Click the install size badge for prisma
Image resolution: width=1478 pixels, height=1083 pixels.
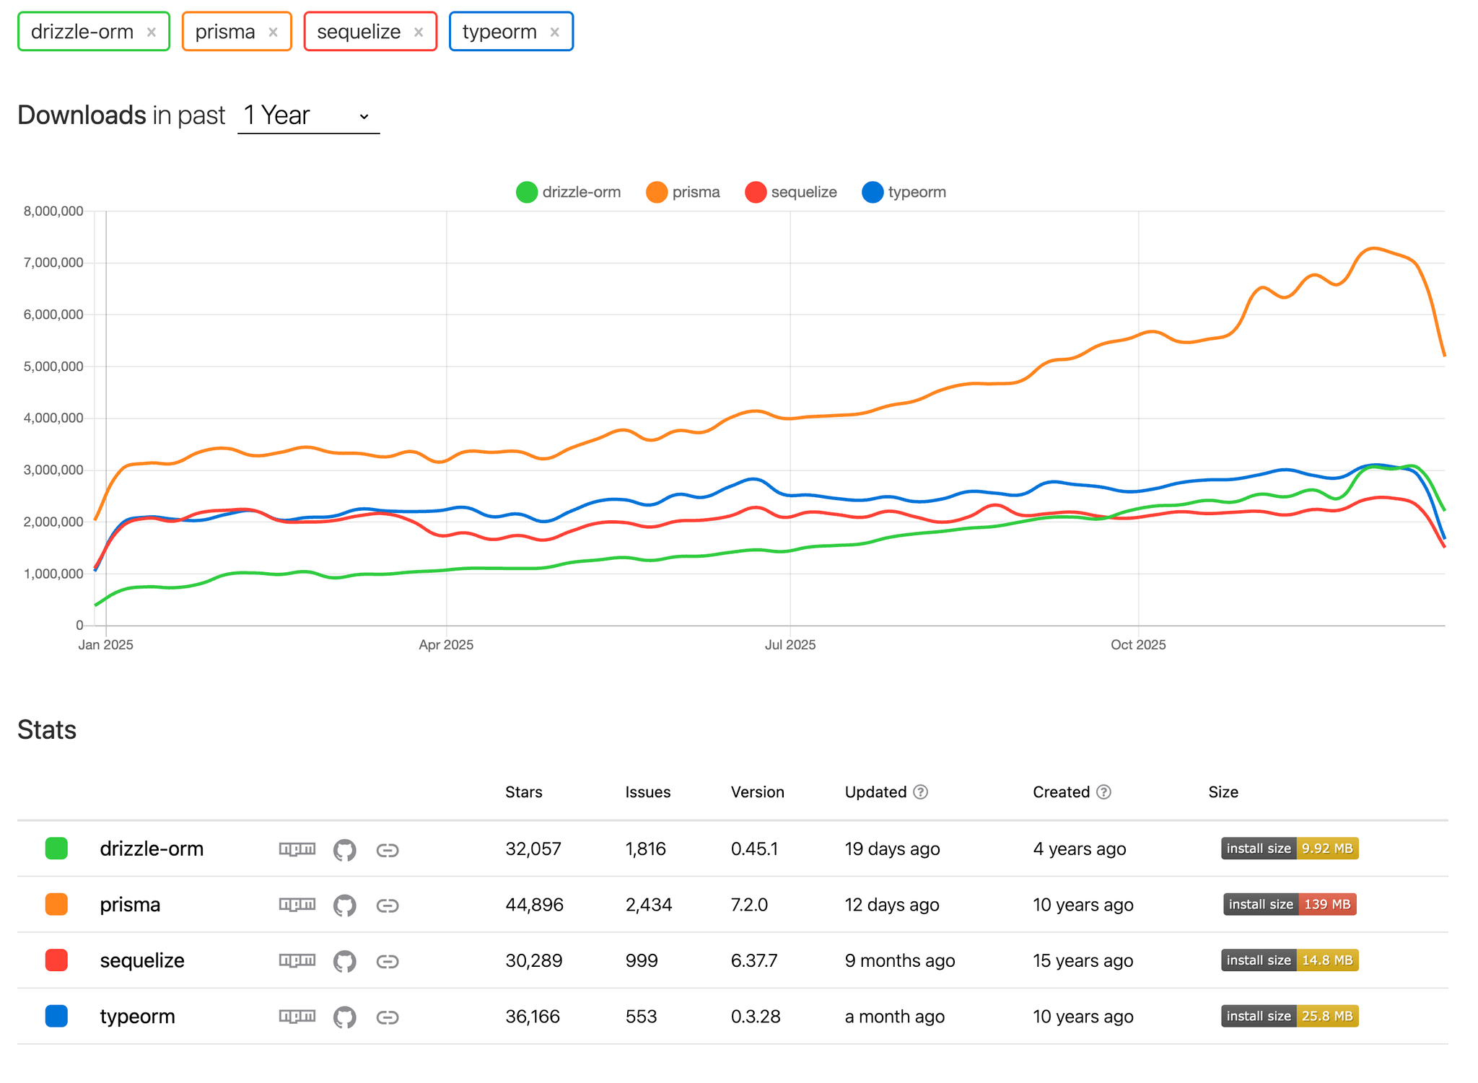click(1289, 905)
